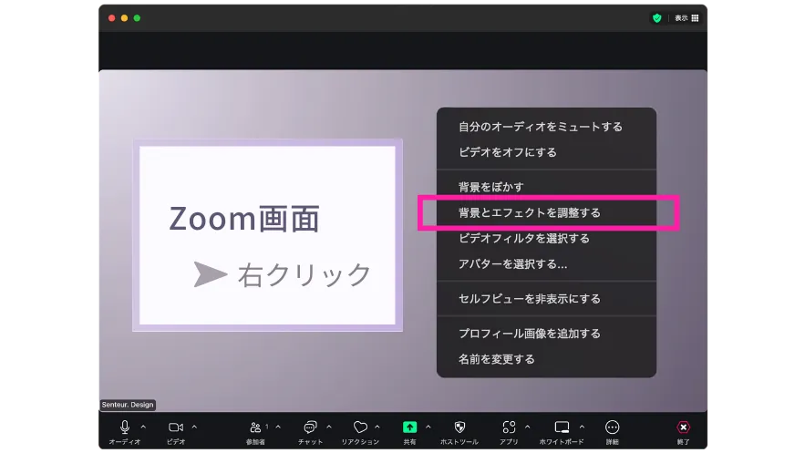This screenshot has width=805, height=453.
Task: Open the Participants panel icon
Action: tap(255, 427)
